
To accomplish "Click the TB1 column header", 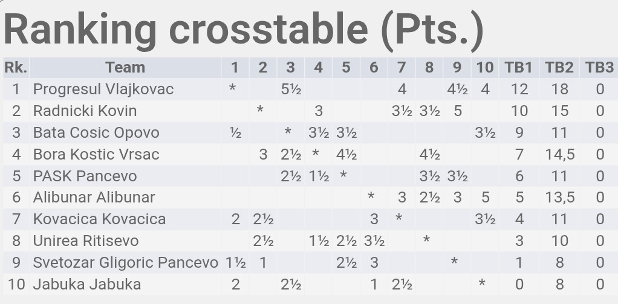I will [x=518, y=68].
